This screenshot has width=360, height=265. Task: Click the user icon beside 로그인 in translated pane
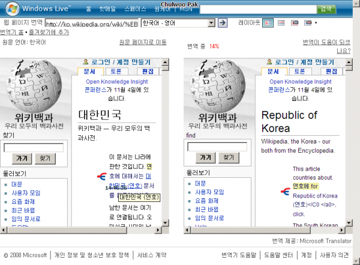click(x=269, y=62)
